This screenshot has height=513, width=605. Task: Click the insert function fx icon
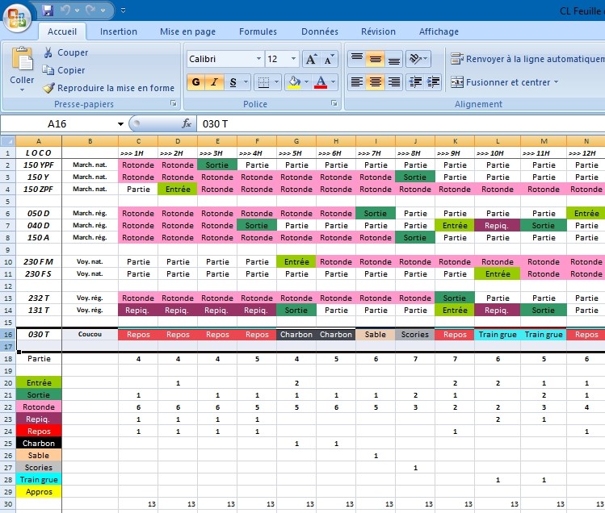click(x=187, y=123)
